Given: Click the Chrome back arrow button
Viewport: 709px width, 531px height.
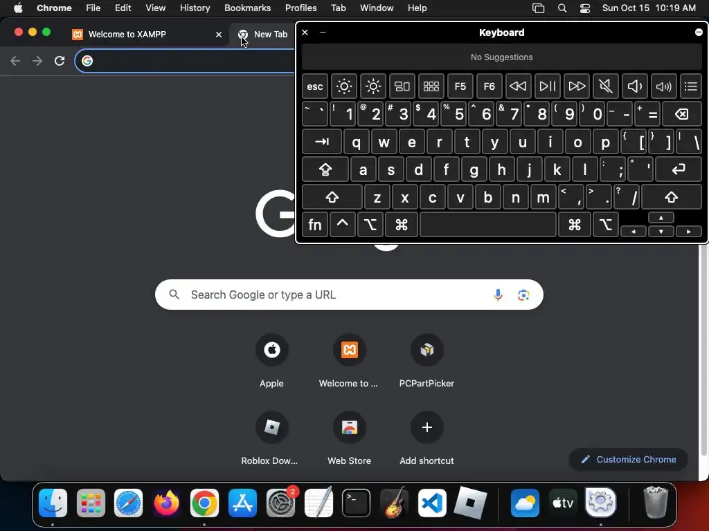Looking at the screenshot, I should click(15, 61).
